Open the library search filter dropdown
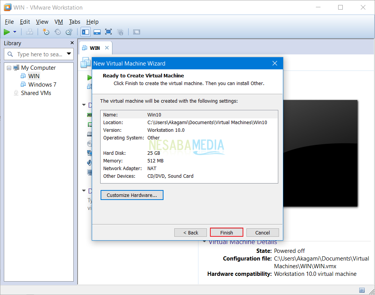 tap(69, 54)
